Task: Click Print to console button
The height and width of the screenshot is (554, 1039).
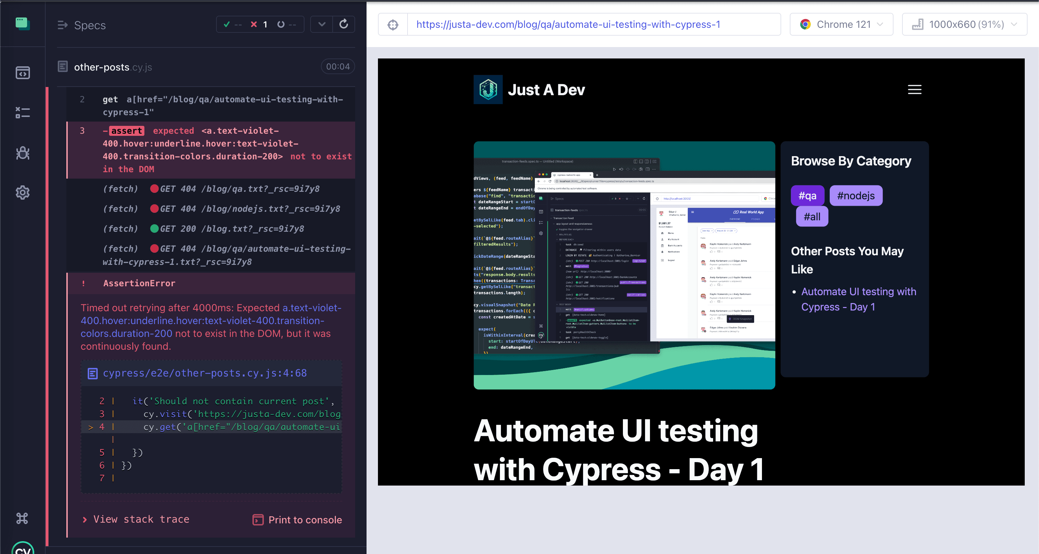Action: click(297, 520)
